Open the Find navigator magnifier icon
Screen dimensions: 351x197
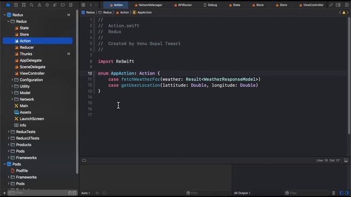(32, 5)
